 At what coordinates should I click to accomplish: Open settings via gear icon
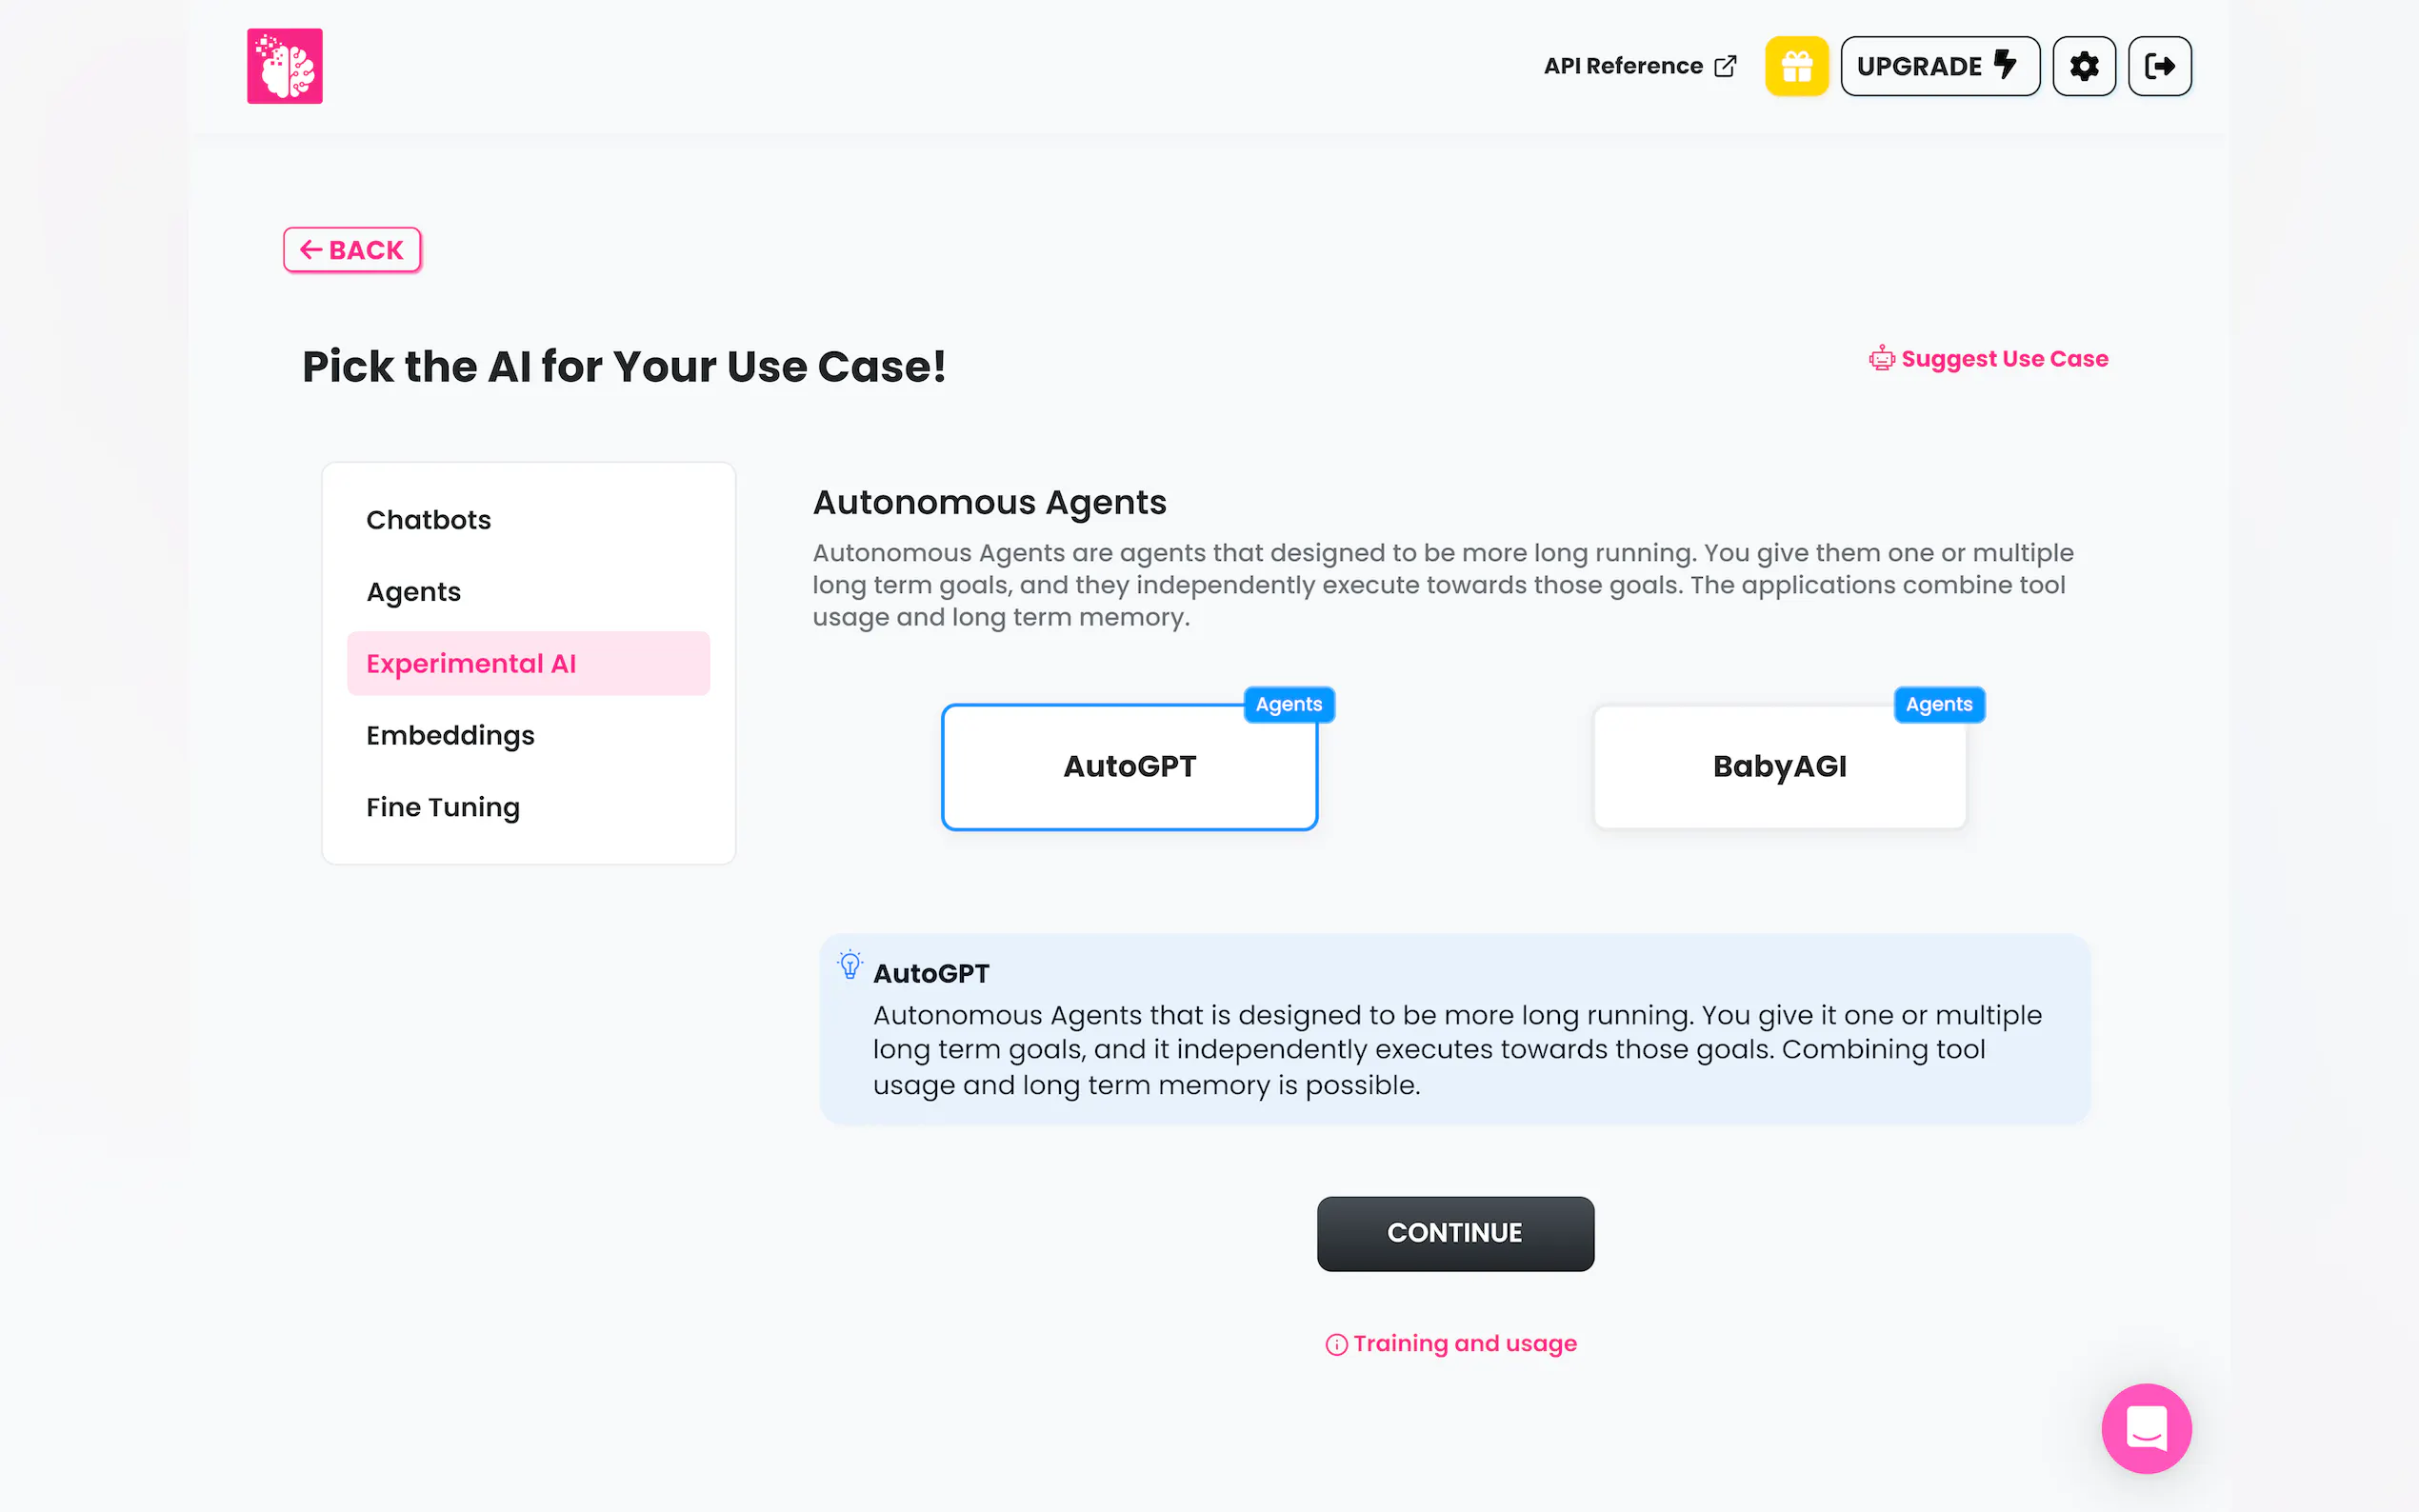point(2083,66)
